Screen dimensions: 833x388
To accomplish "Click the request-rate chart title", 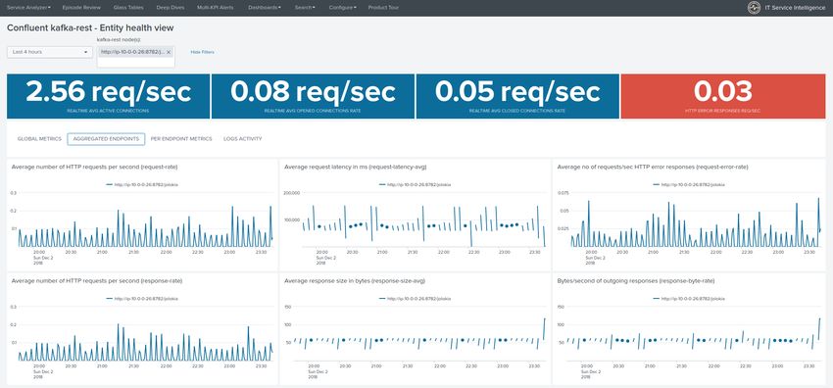I will pos(94,167).
